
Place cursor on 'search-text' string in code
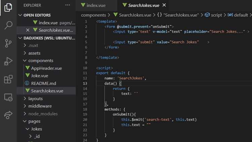click(x=158, y=120)
